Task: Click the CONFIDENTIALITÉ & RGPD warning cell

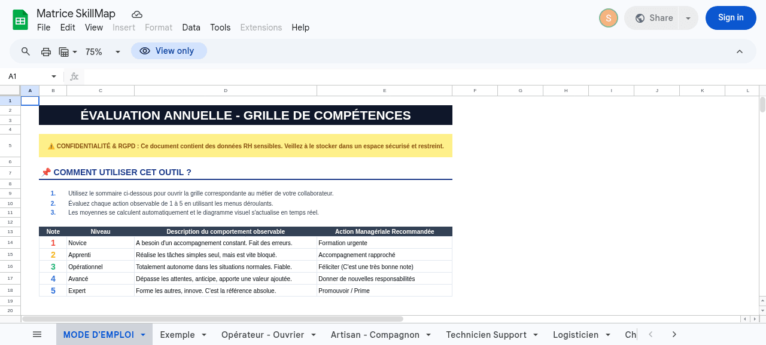Action: (x=245, y=146)
